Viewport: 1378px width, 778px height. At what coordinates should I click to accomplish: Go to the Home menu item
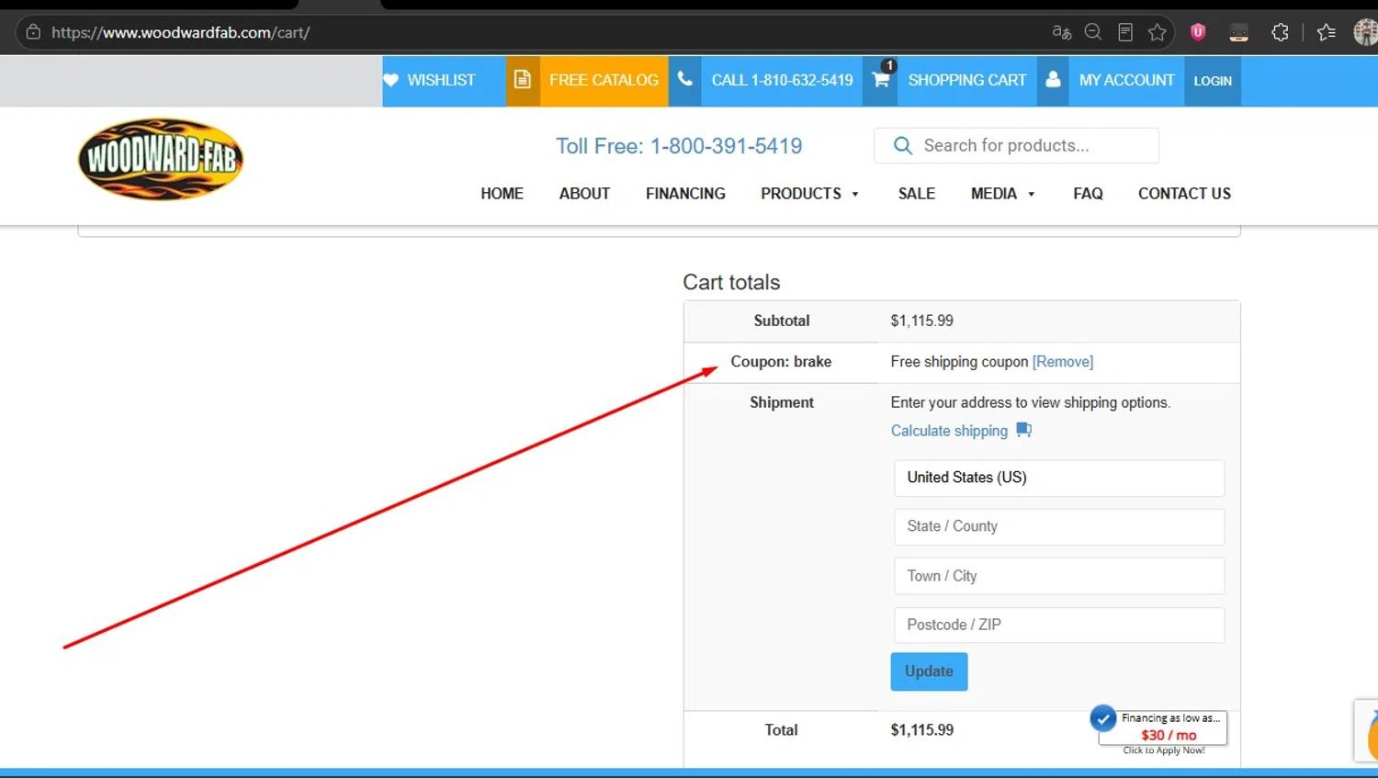tap(502, 194)
